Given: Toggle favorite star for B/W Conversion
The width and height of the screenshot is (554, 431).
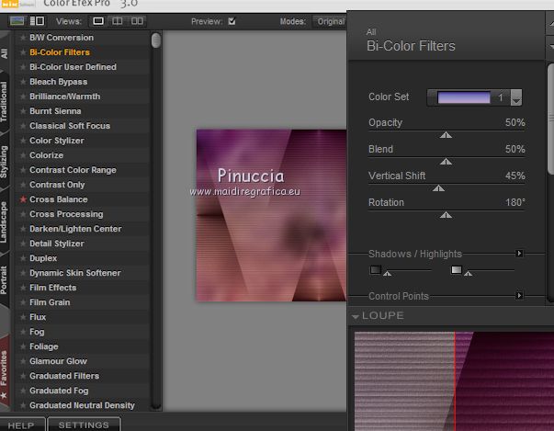Looking at the screenshot, I should coord(23,38).
